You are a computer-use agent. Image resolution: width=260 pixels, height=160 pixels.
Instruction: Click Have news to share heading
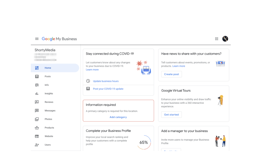(x=191, y=54)
